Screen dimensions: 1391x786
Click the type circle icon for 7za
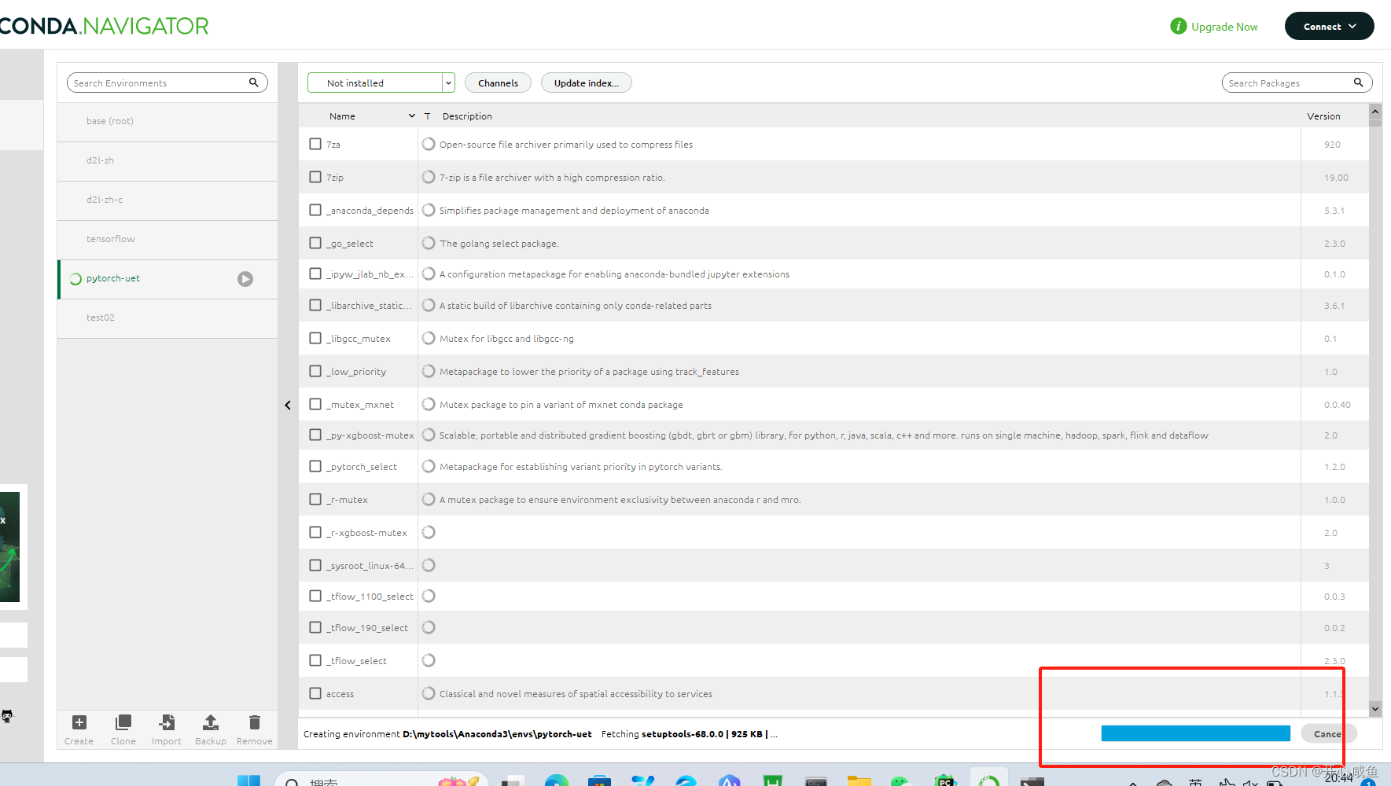429,144
